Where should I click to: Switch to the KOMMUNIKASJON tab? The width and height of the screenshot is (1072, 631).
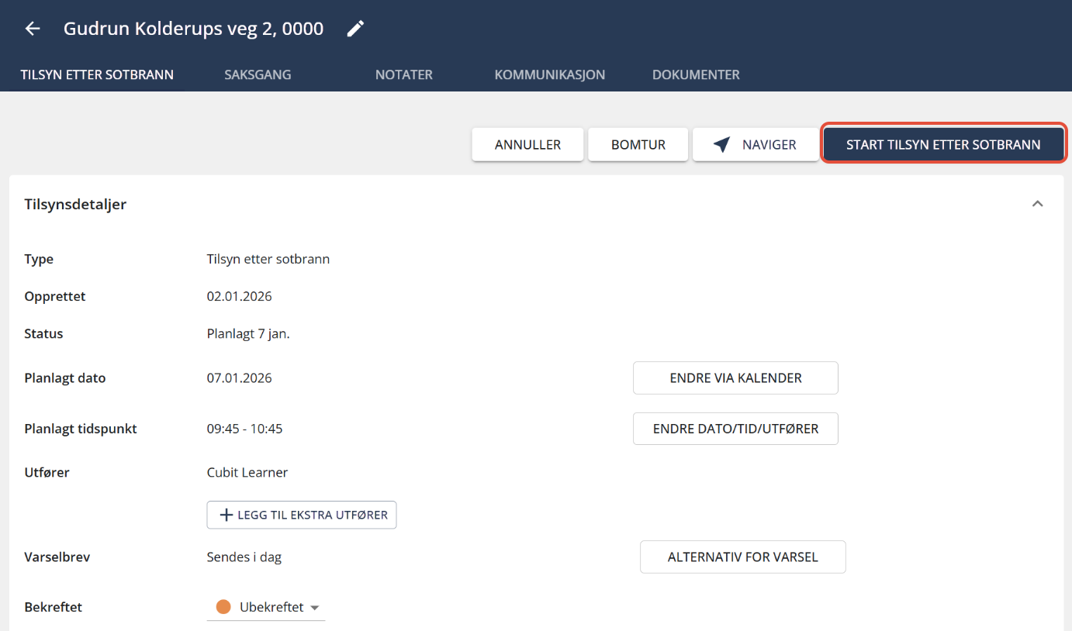coord(550,75)
